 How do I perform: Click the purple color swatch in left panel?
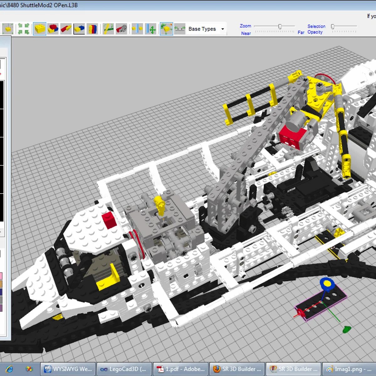coord(1,308)
